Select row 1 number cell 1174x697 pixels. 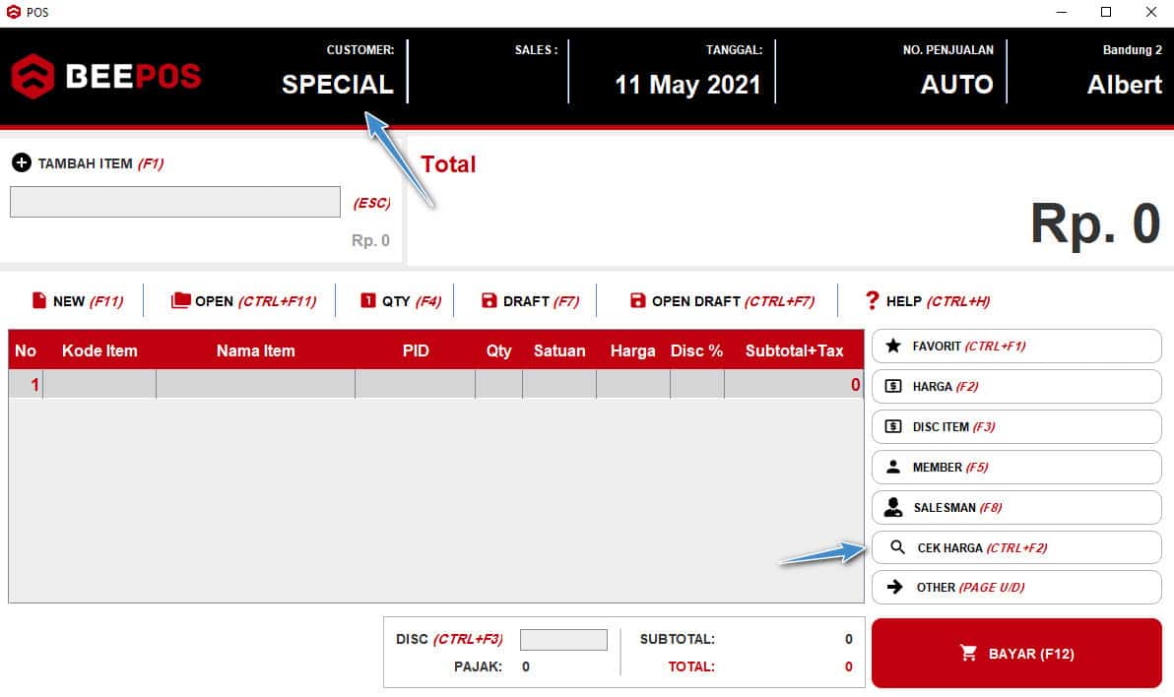(x=27, y=385)
